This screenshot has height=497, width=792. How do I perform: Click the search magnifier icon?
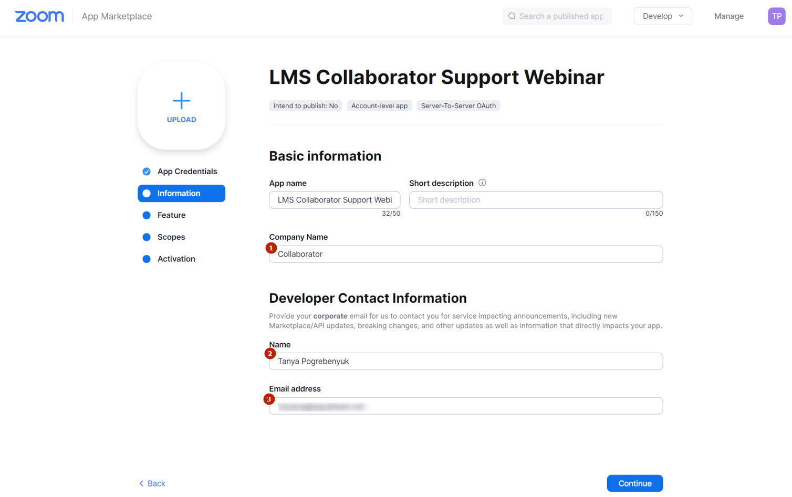click(512, 16)
